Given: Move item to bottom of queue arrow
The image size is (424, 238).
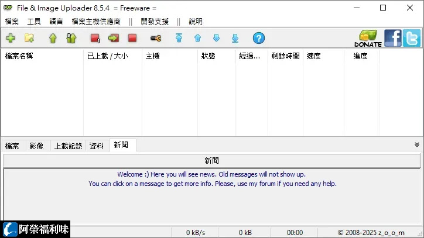Looking at the screenshot, I should pos(235,38).
